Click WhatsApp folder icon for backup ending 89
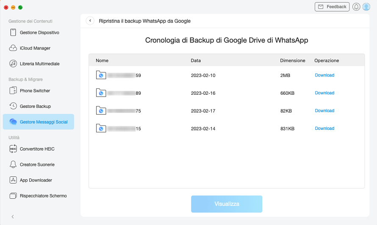Image resolution: width=377 pixels, height=225 pixels. coord(101,93)
